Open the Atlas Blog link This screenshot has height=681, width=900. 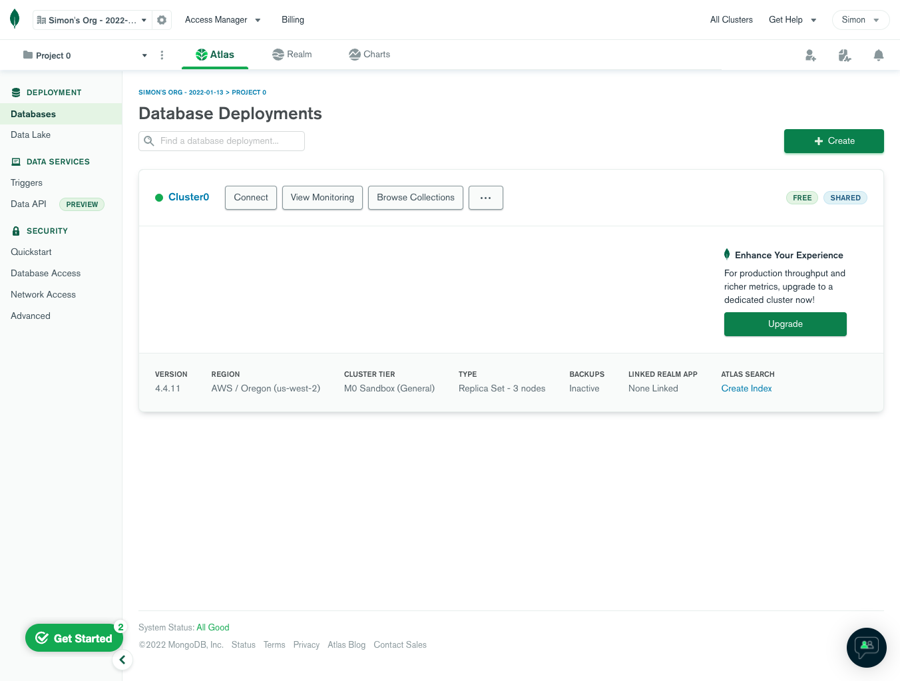(x=346, y=644)
